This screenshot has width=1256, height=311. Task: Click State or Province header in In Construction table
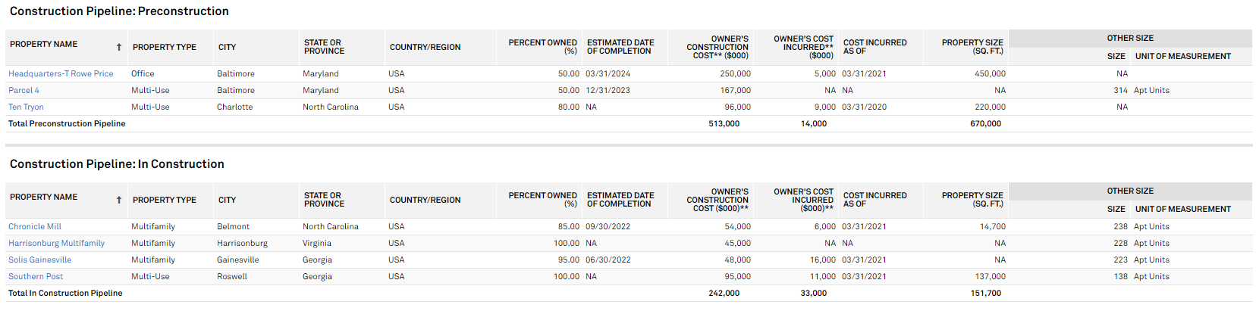pyautogui.click(x=324, y=200)
